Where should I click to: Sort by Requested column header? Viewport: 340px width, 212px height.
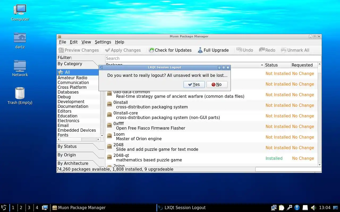(304, 65)
